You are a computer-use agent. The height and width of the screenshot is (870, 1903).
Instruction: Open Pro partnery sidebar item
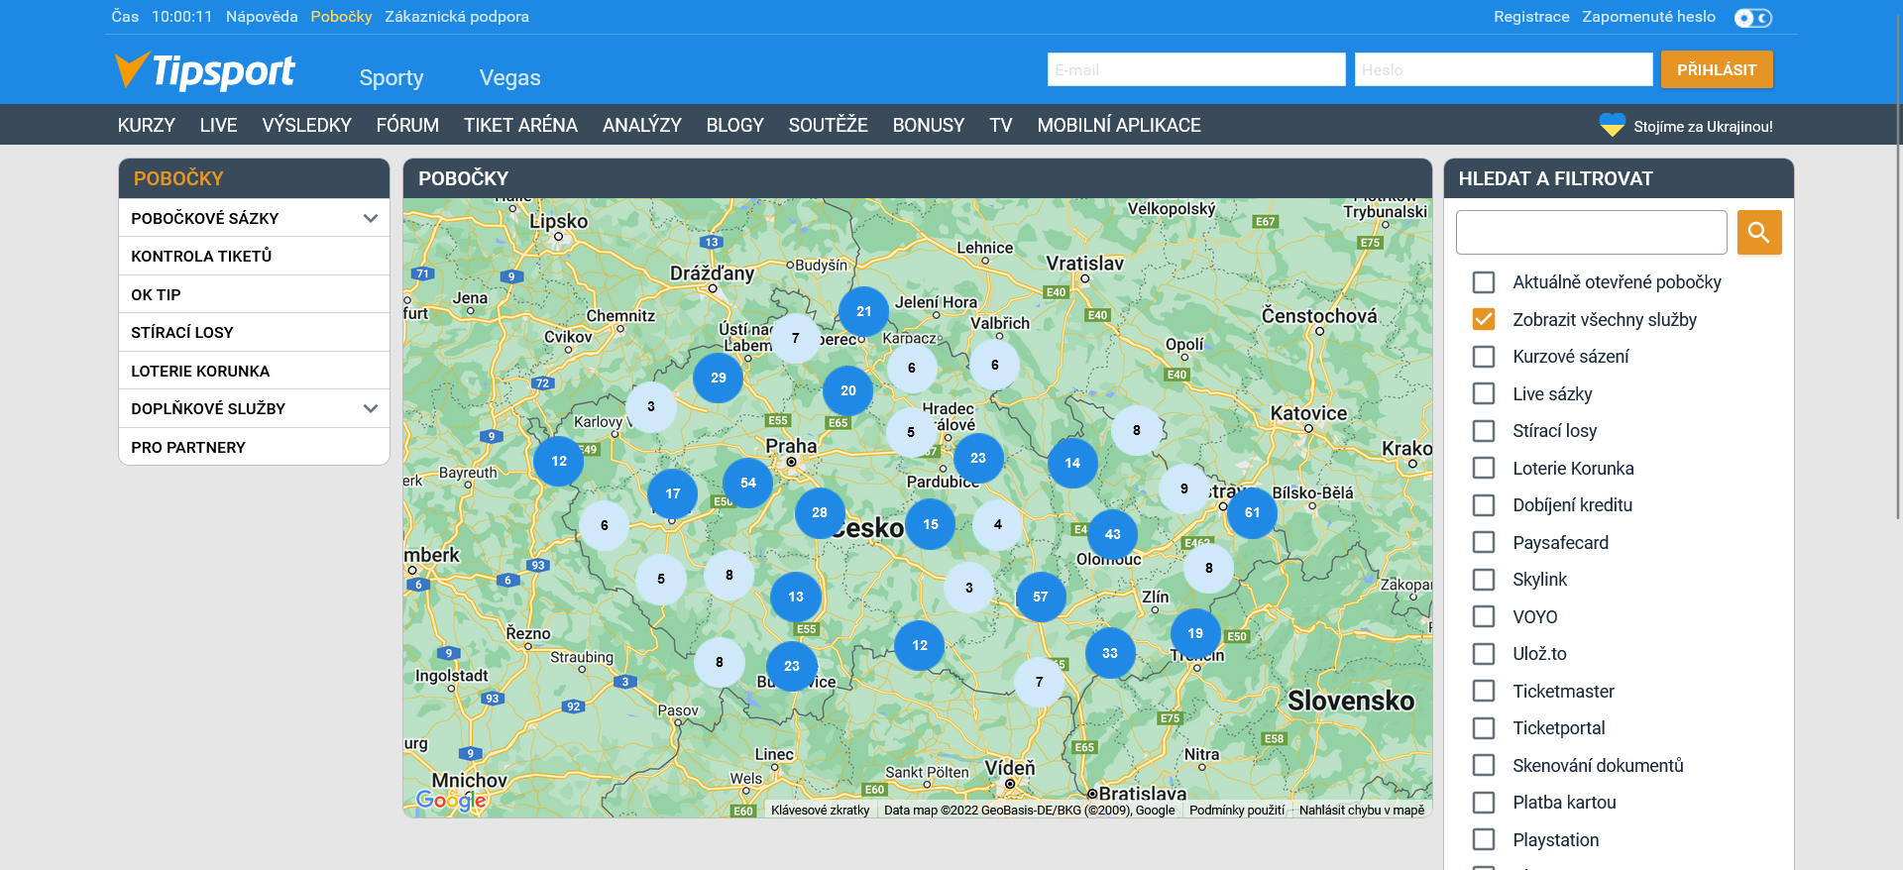point(254,447)
